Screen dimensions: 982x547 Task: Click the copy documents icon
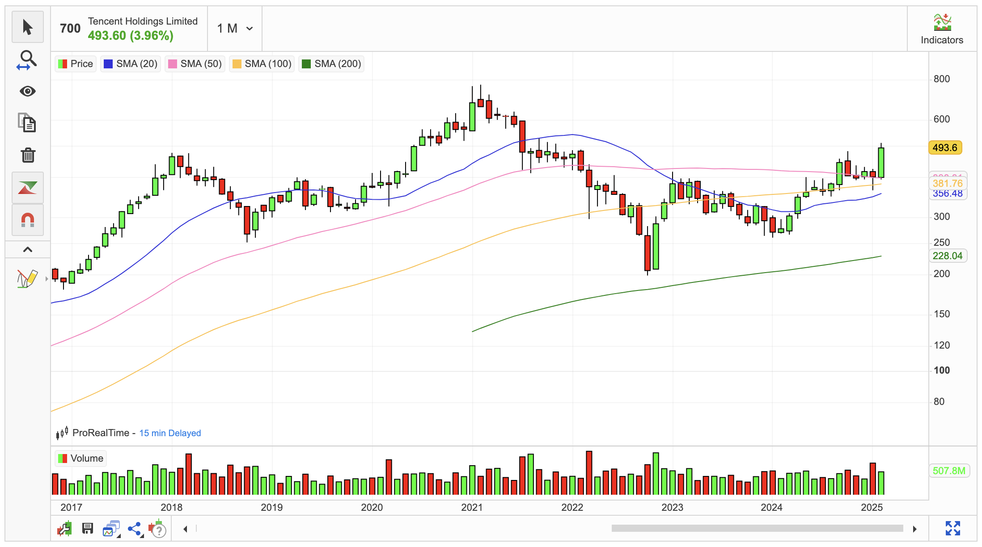[x=28, y=123]
